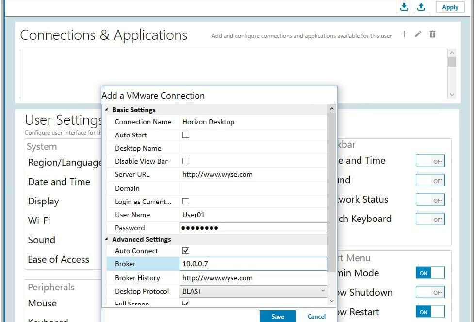Viewport: 474px width, 322px height.
Task: Open Display system settings
Action: tap(43, 201)
